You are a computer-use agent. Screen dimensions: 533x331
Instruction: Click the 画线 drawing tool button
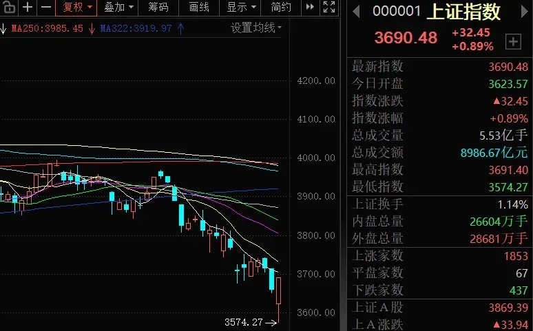coord(199,7)
